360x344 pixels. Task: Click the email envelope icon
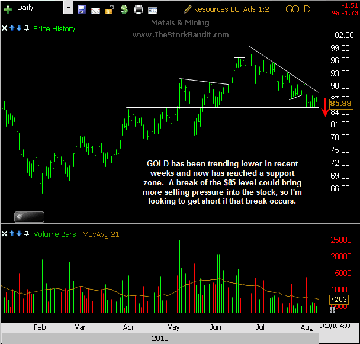[x=95, y=9]
